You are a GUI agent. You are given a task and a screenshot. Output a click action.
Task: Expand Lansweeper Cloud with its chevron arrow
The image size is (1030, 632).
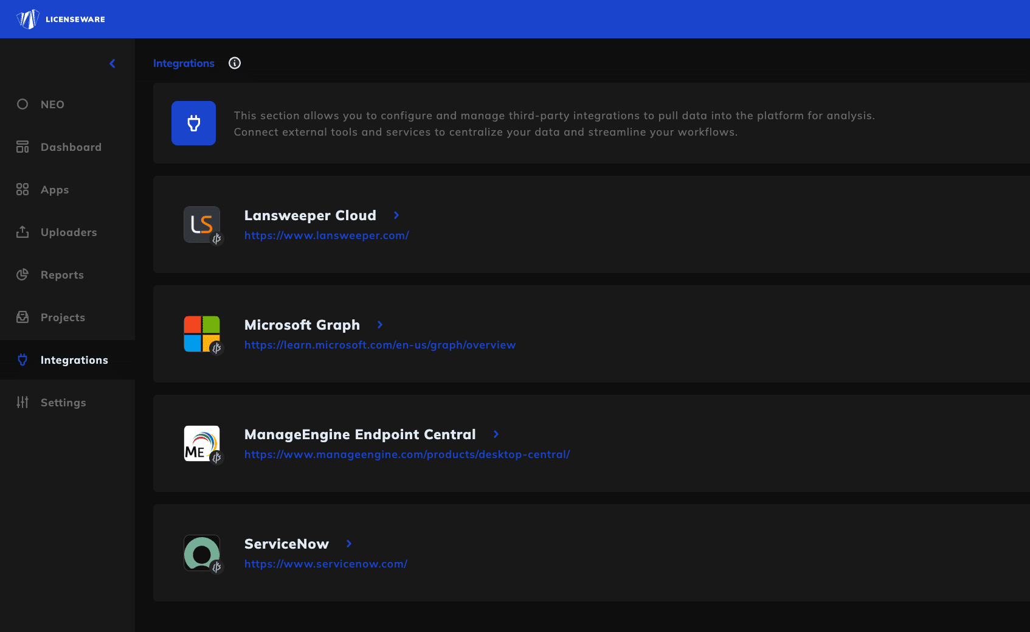[x=396, y=215]
